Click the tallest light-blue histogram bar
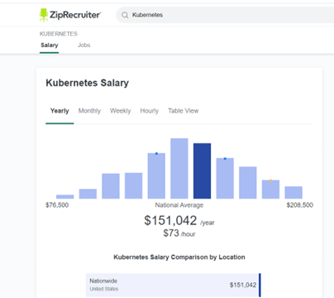 tap(179, 168)
